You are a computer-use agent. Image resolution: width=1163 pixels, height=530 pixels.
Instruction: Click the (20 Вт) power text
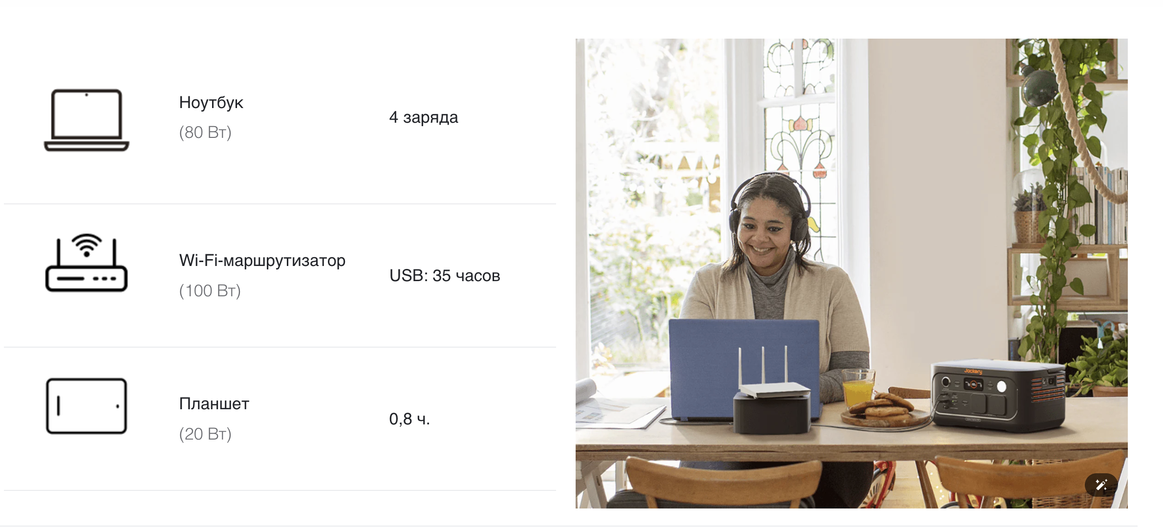(x=205, y=434)
